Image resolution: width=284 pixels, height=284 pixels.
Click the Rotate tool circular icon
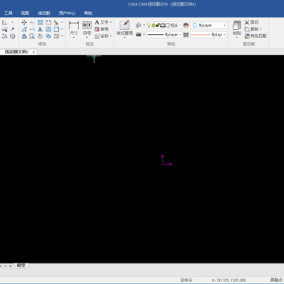40,36
